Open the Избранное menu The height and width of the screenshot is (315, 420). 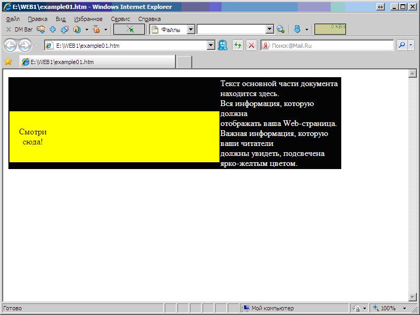pos(88,19)
